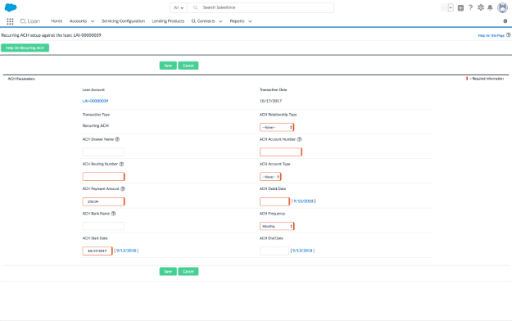The image size is (512, 321).
Task: Expand the Accounts nav menu chevron
Action: pyautogui.click(x=93, y=21)
